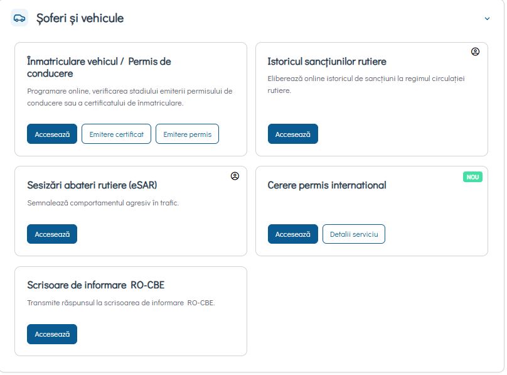
Task: Click the user icon on Istoricul sancțiunilor rutiere card
Action: click(x=475, y=52)
